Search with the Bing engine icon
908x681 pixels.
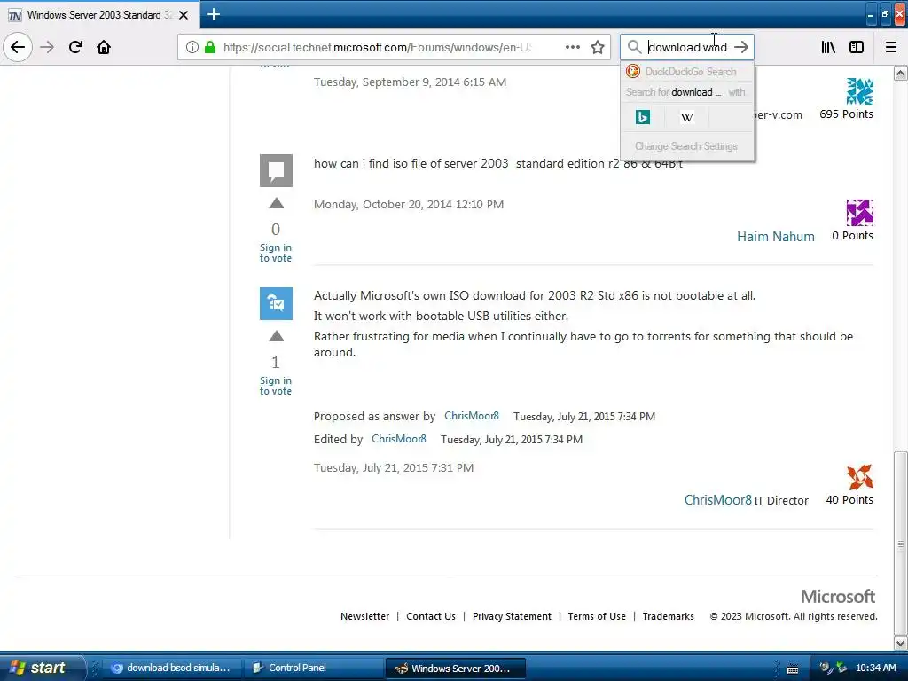point(642,117)
